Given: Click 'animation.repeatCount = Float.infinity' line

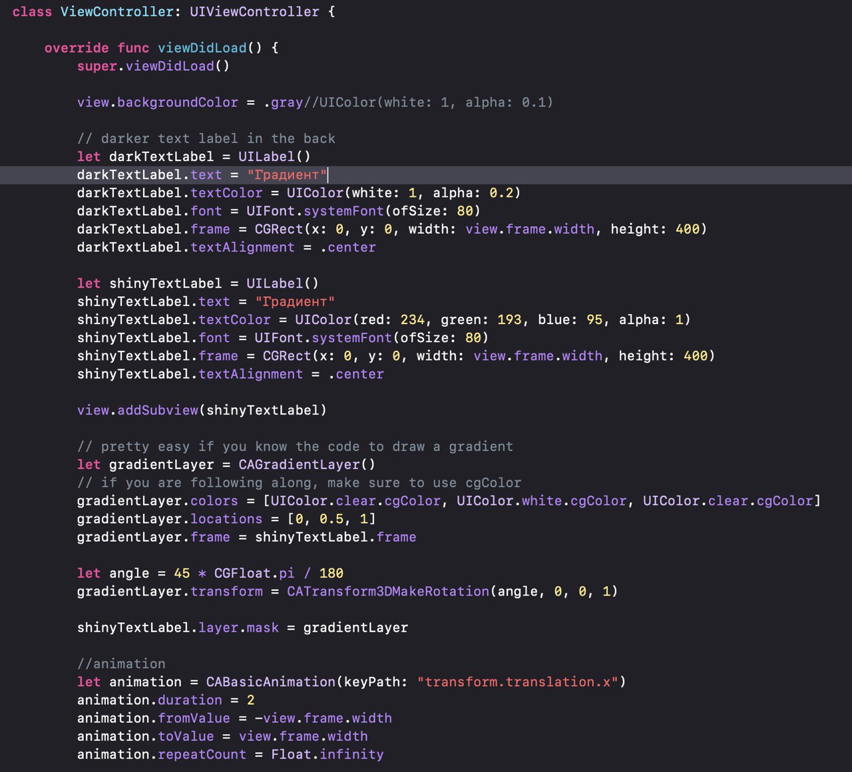Looking at the screenshot, I should pyautogui.click(x=230, y=754).
